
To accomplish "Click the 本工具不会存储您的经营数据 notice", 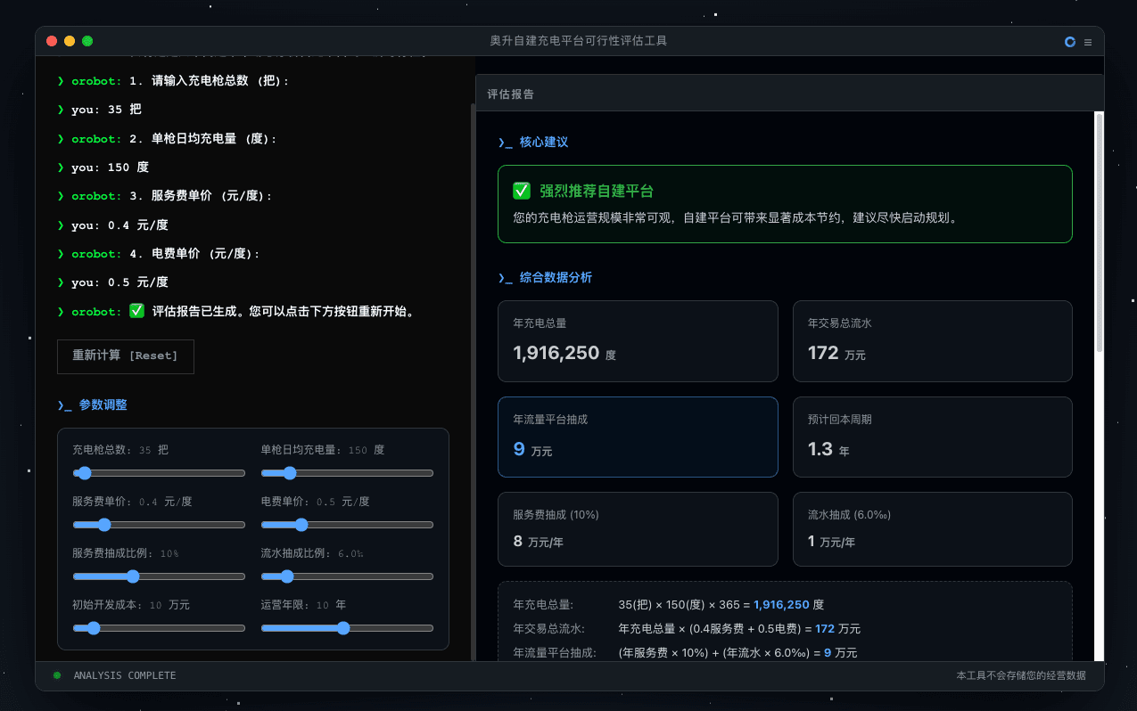I will pos(1021,675).
